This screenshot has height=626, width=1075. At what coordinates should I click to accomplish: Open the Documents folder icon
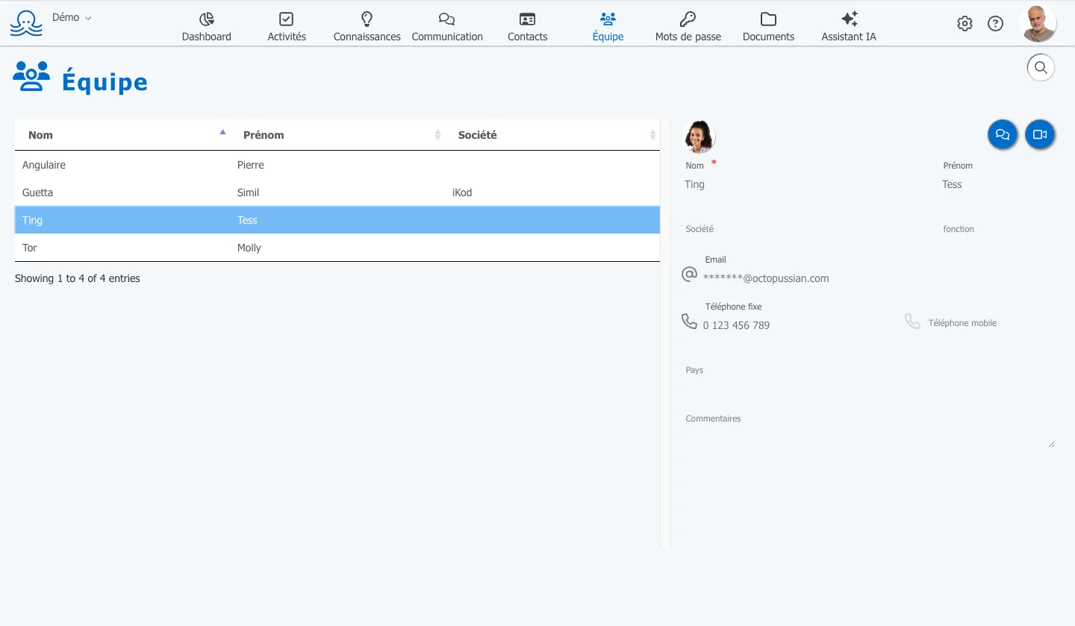coord(768,19)
